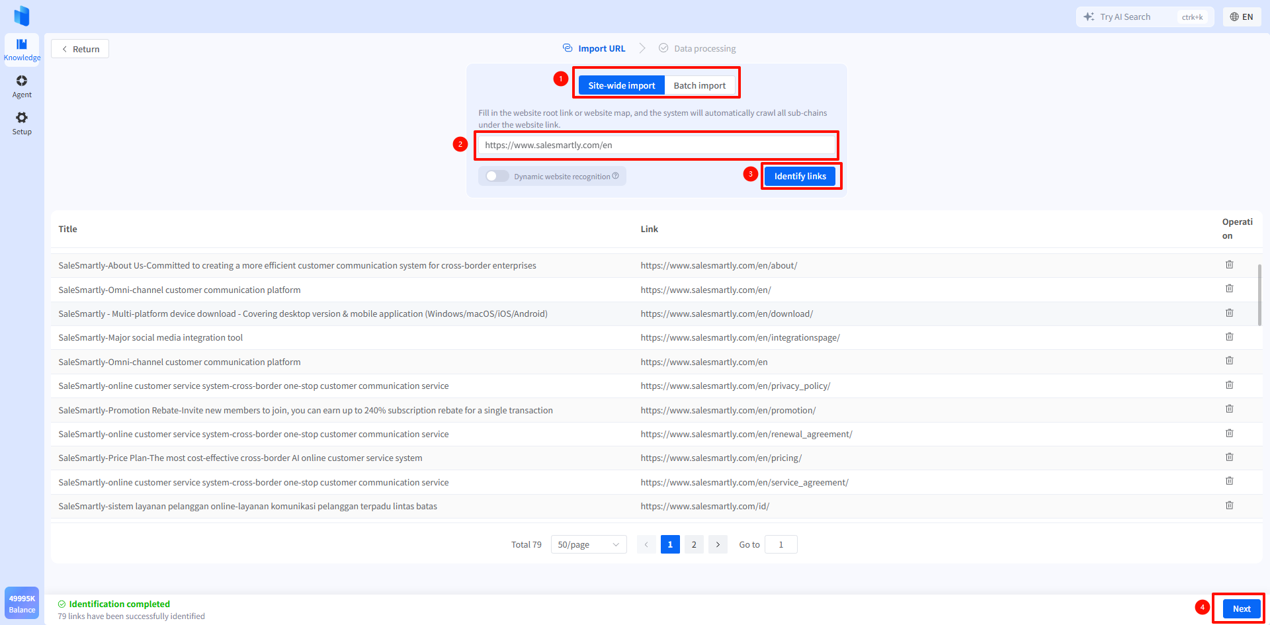Click the Operation column header
The height and width of the screenshot is (625, 1270).
[x=1237, y=229]
